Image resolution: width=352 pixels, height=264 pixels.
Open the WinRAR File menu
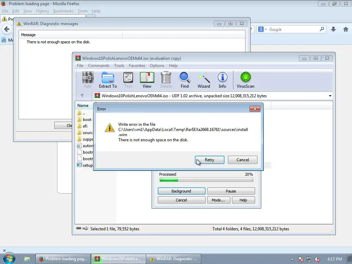tap(80, 66)
